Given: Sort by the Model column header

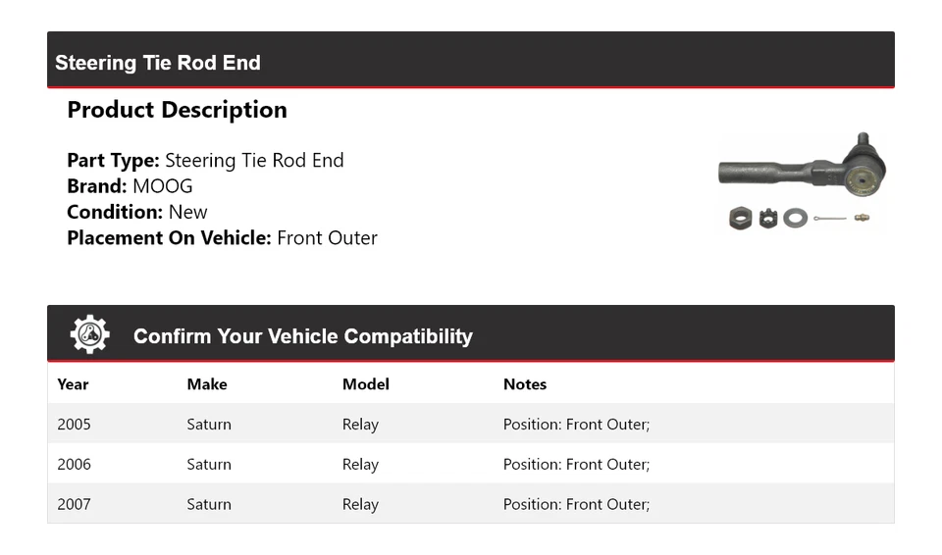Looking at the screenshot, I should [x=366, y=384].
